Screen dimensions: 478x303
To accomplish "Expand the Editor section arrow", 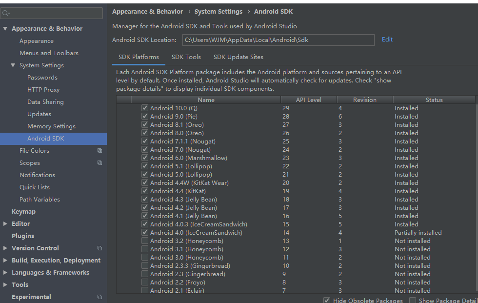I will click(x=5, y=224).
